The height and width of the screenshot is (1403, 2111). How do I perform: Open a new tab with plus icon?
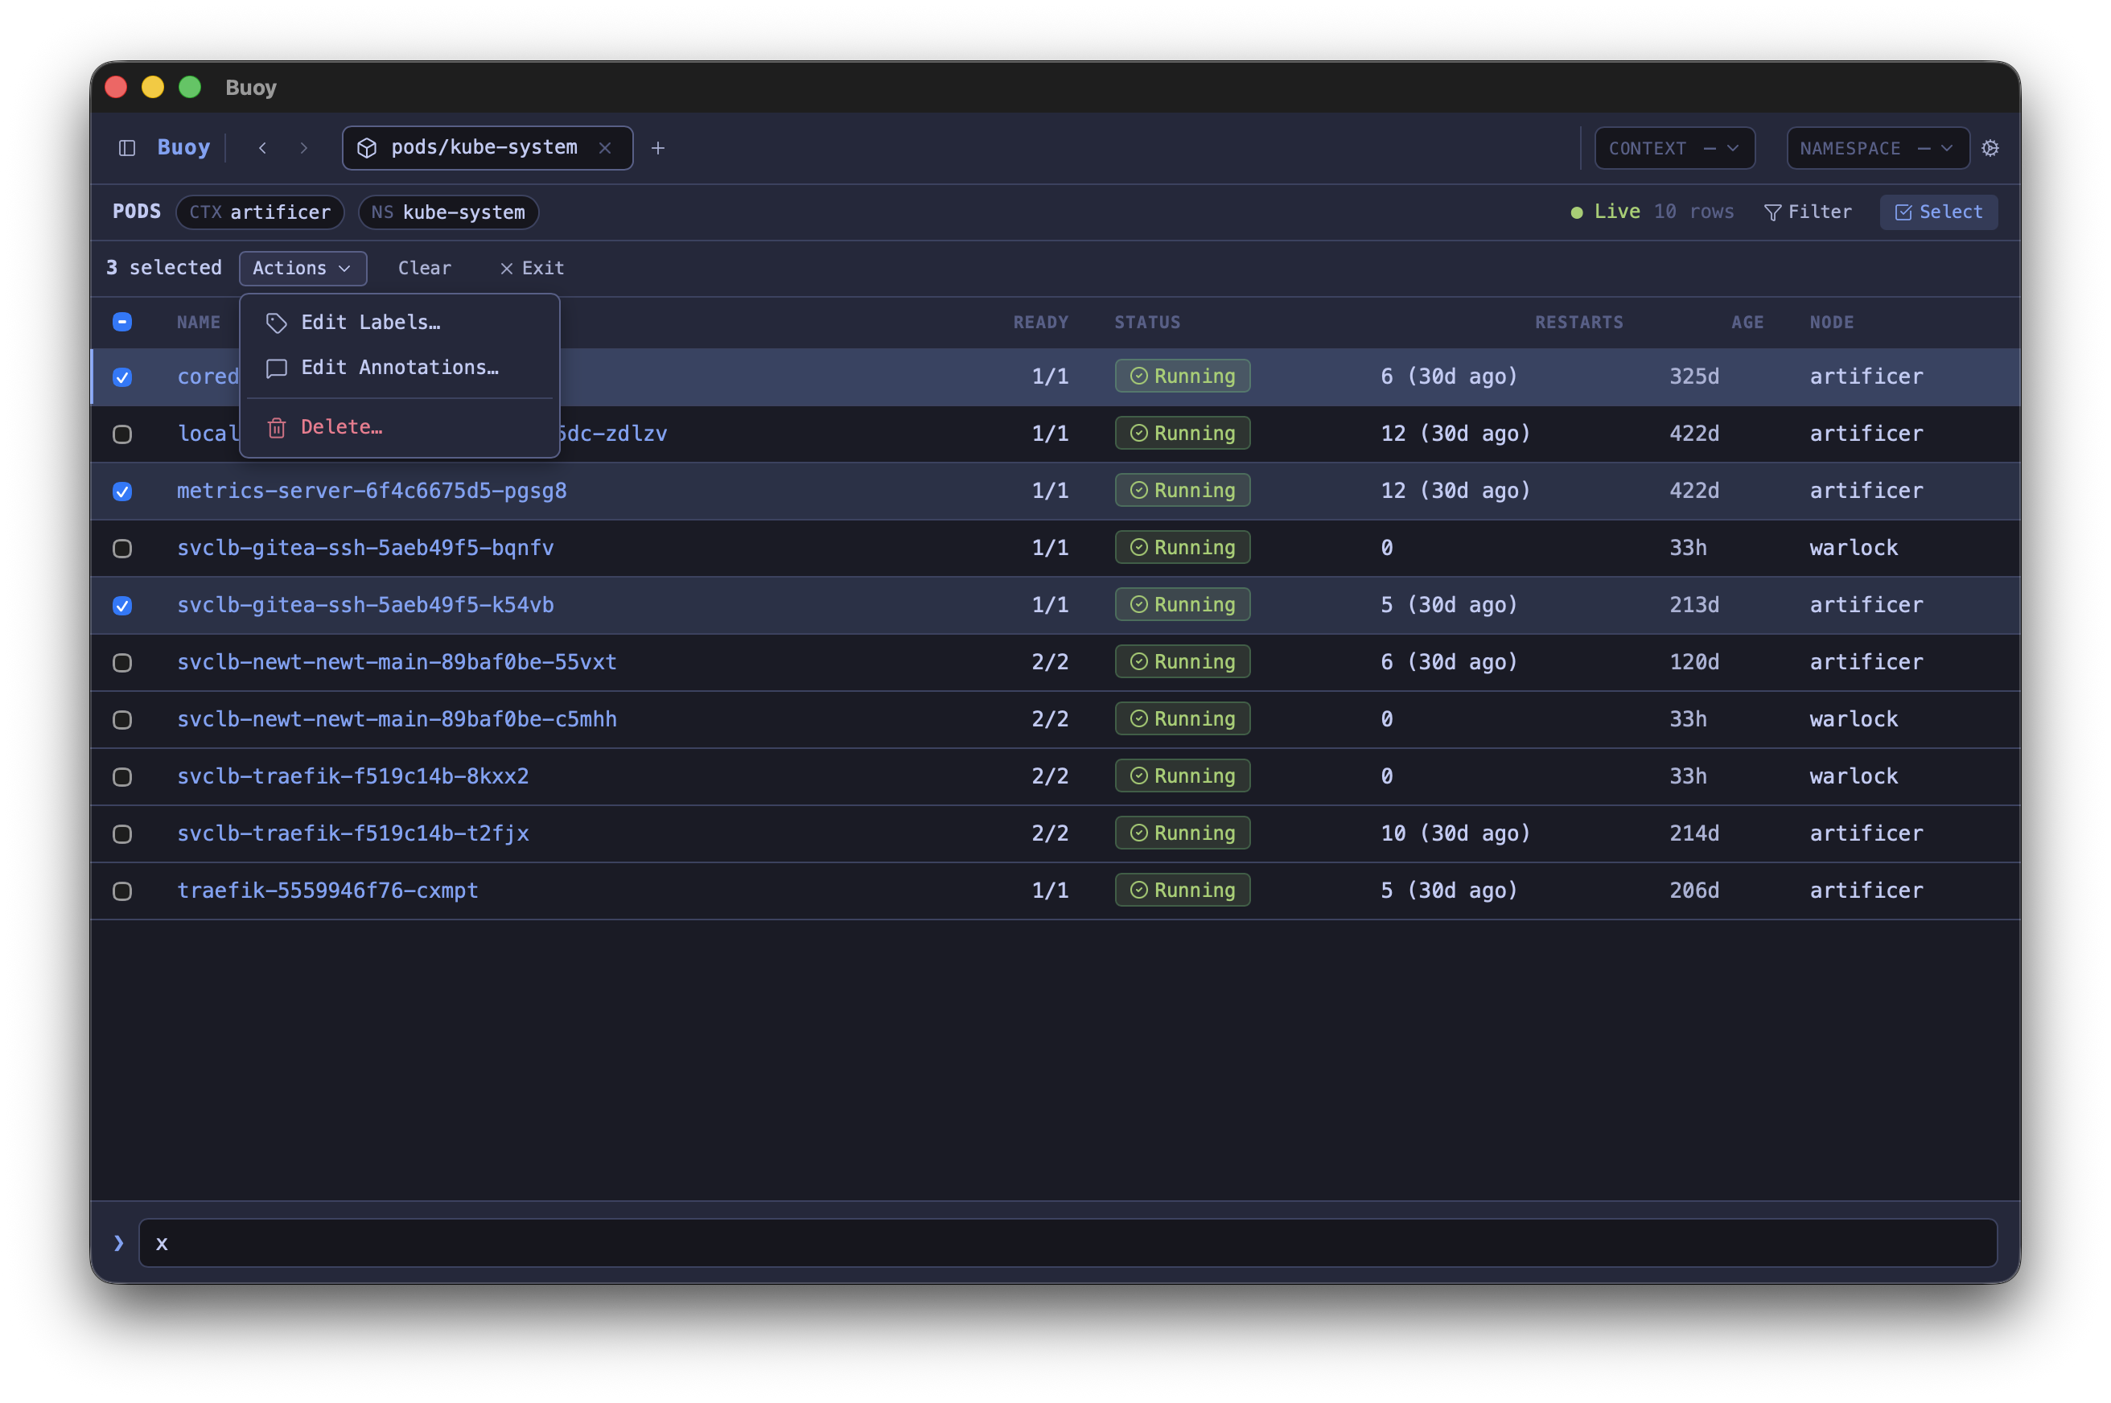pos(658,148)
